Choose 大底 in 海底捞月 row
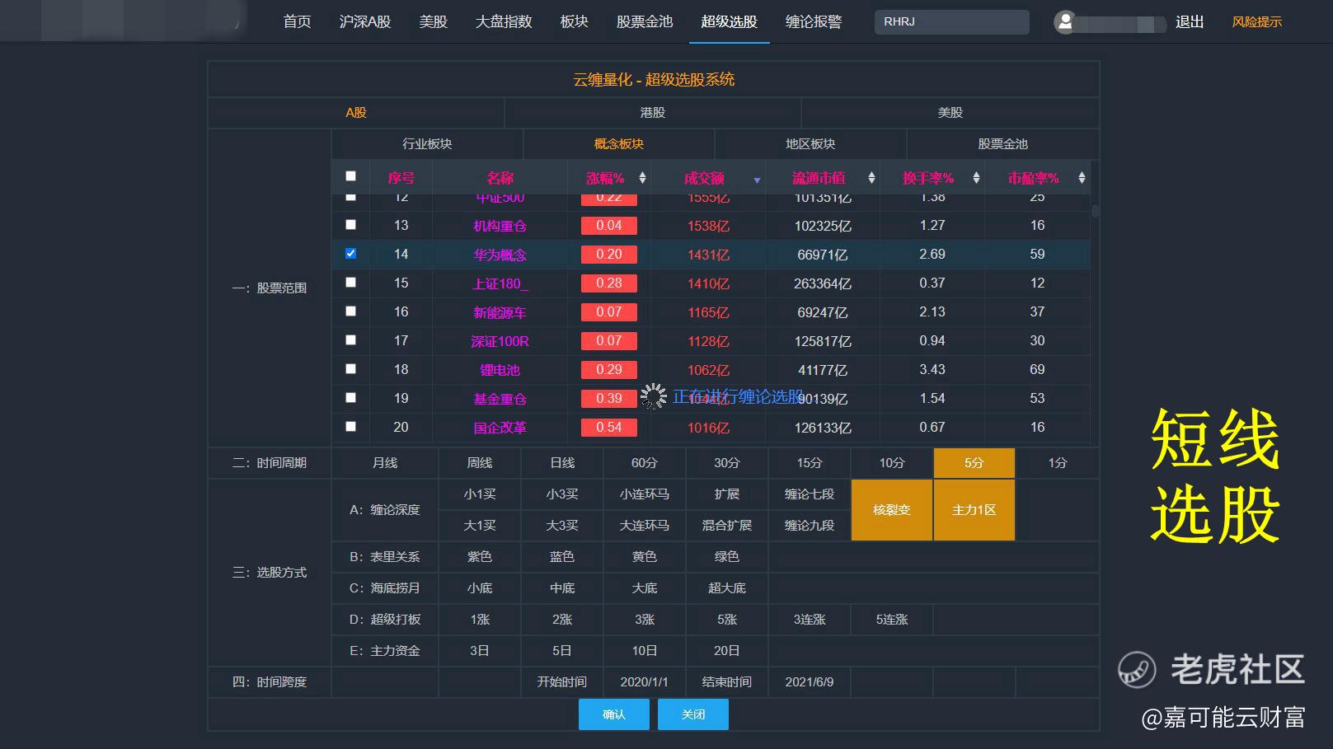This screenshot has width=1333, height=749. [x=645, y=588]
